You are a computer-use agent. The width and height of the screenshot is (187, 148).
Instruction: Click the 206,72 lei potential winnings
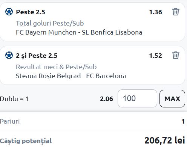pos(165,140)
